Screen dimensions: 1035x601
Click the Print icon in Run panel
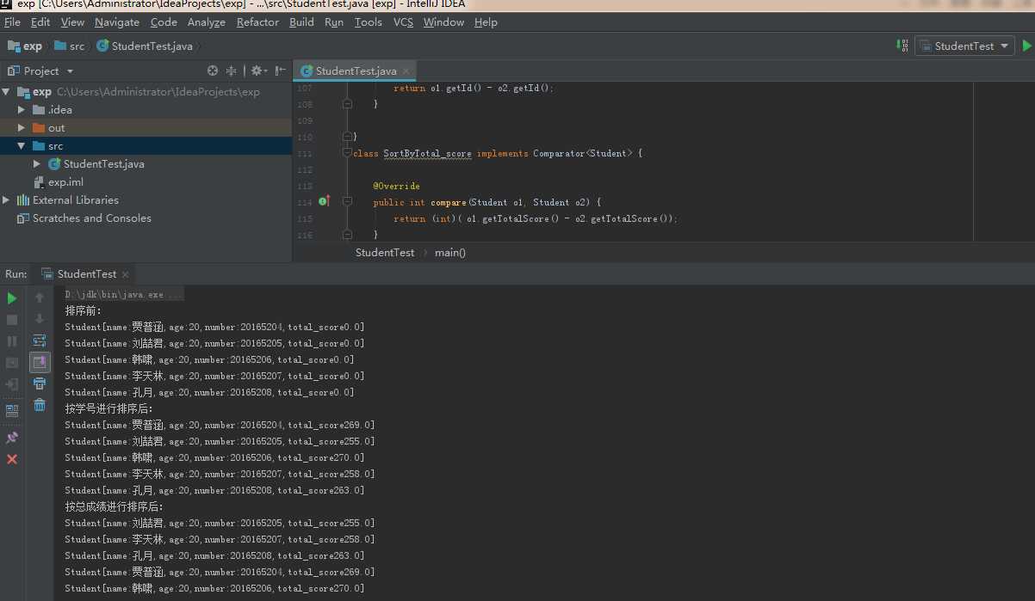point(40,383)
